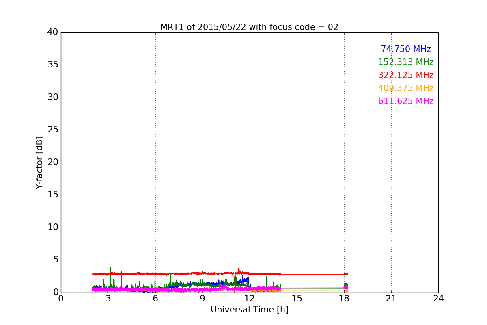
Task: Click the Universal Time [h] axis label
Action: point(249,310)
